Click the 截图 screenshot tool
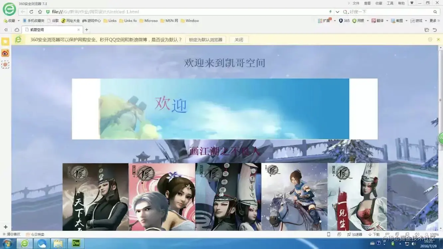443x249 pixels. pyautogui.click(x=397, y=21)
